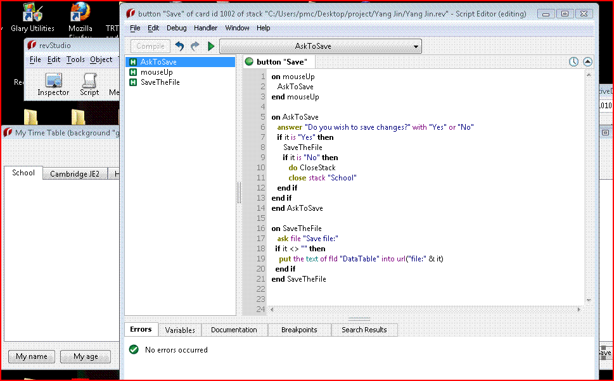The width and height of the screenshot is (614, 381).
Task: Open the Debug menu
Action: coord(177,28)
